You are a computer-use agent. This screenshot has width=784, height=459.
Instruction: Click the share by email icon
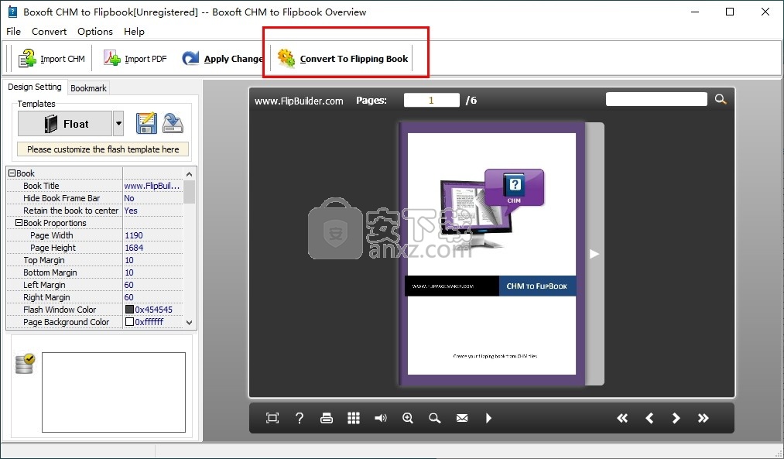(x=462, y=418)
